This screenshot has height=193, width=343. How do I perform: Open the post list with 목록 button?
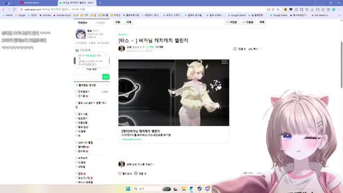(x=262, y=23)
